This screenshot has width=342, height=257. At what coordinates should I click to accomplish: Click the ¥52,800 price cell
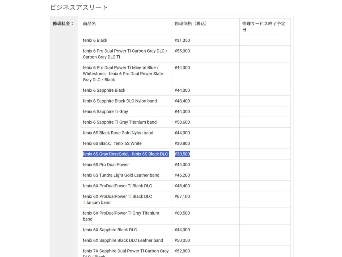pyautogui.click(x=182, y=251)
